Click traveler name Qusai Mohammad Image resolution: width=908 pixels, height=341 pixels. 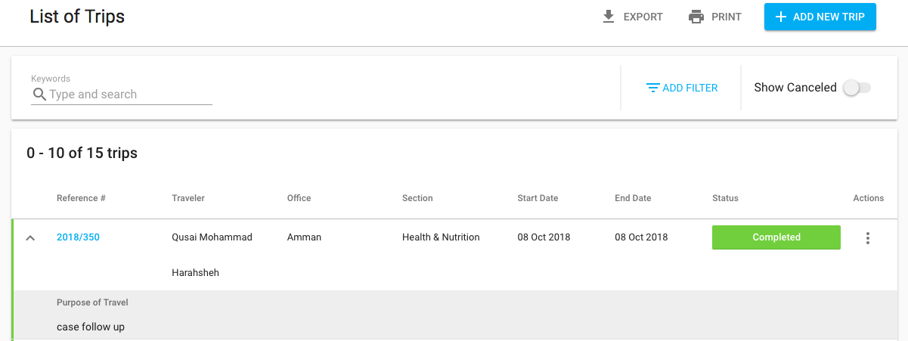pos(212,237)
